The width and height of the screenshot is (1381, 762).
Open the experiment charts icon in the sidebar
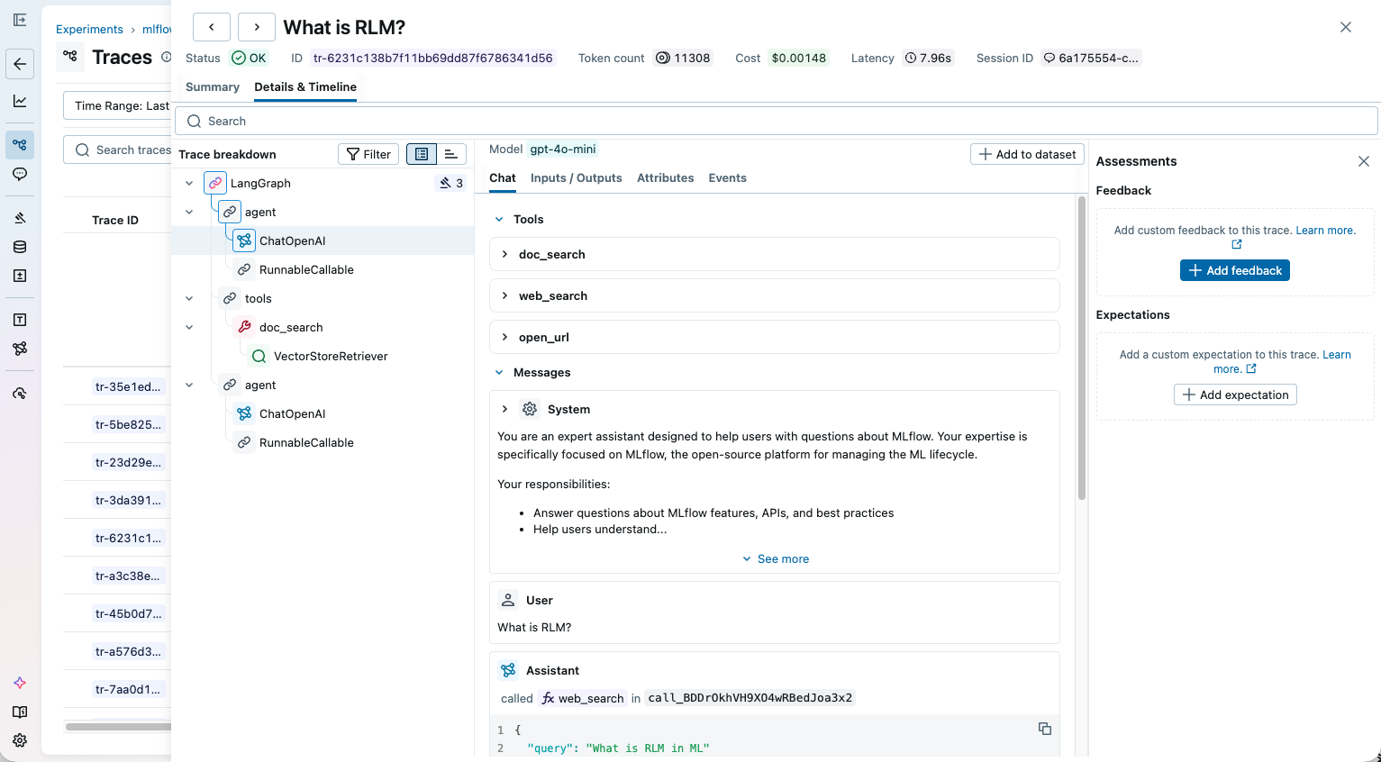[20, 101]
